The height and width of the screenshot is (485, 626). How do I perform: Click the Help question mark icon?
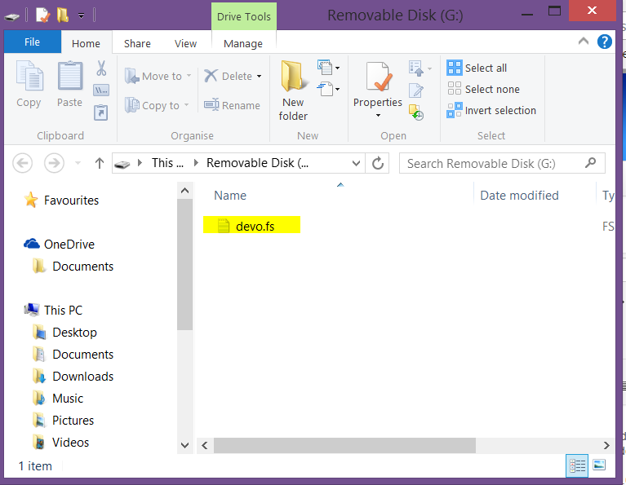(605, 42)
